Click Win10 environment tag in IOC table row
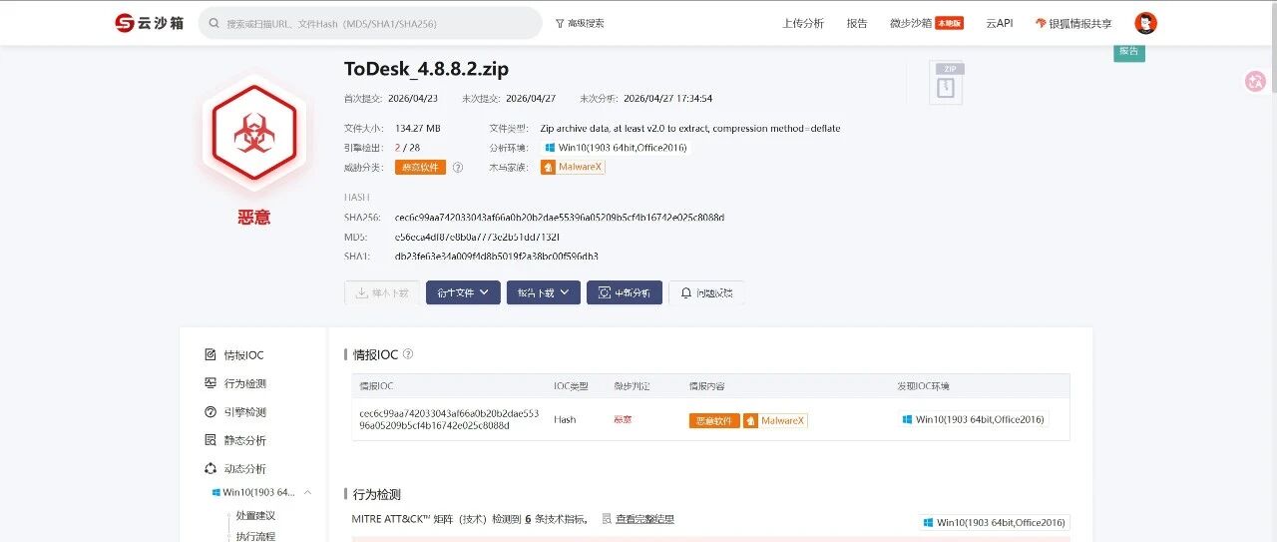This screenshot has height=542, width=1277. [x=974, y=420]
